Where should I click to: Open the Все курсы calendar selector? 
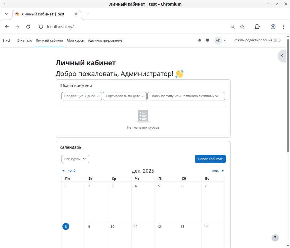pos(75,159)
